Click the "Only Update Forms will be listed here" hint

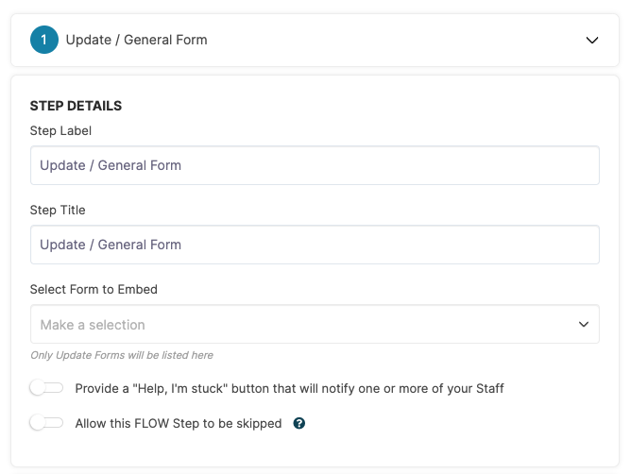point(122,355)
